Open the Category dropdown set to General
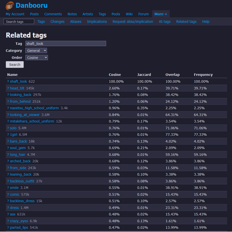This screenshot has height=232, width=232. (36, 50)
